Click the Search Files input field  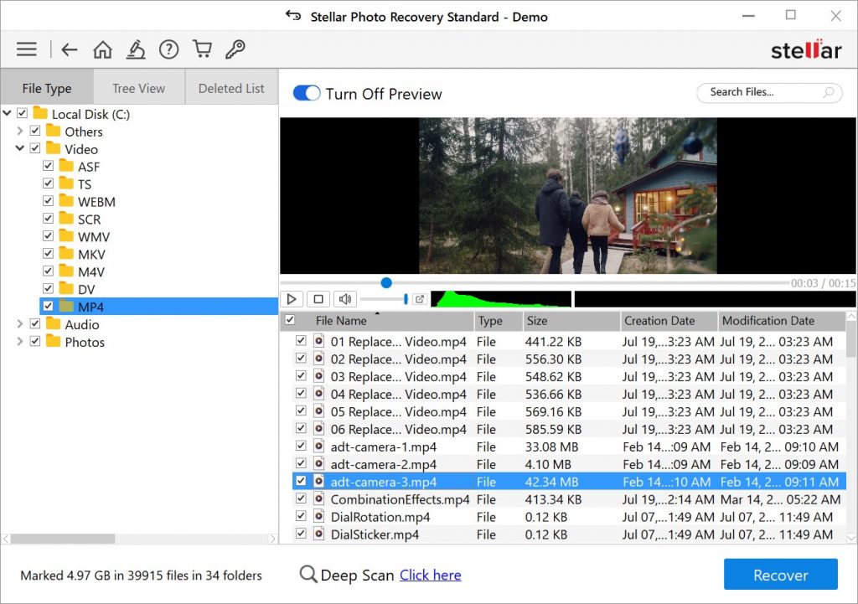point(769,92)
